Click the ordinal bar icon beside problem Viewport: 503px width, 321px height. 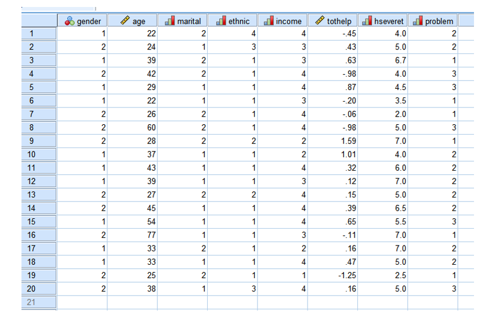point(418,20)
